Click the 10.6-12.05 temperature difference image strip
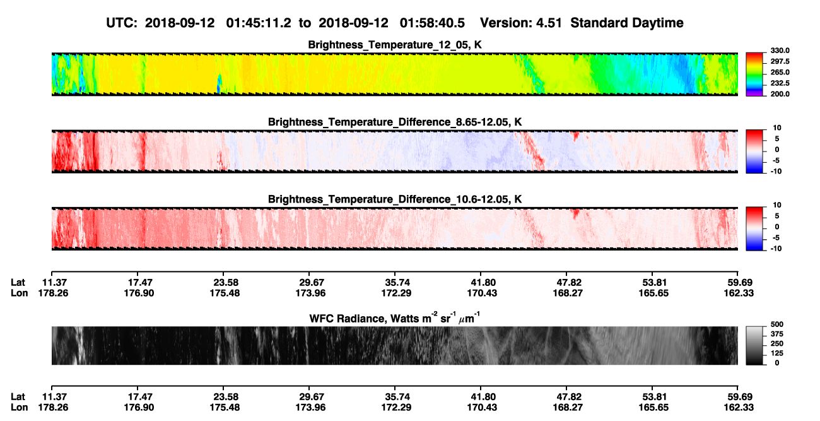820x421 pixels. click(395, 228)
